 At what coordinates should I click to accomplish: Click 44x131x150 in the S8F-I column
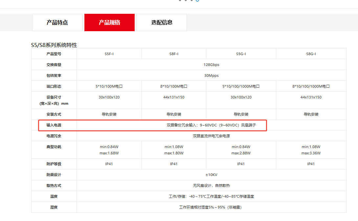(x=174, y=97)
